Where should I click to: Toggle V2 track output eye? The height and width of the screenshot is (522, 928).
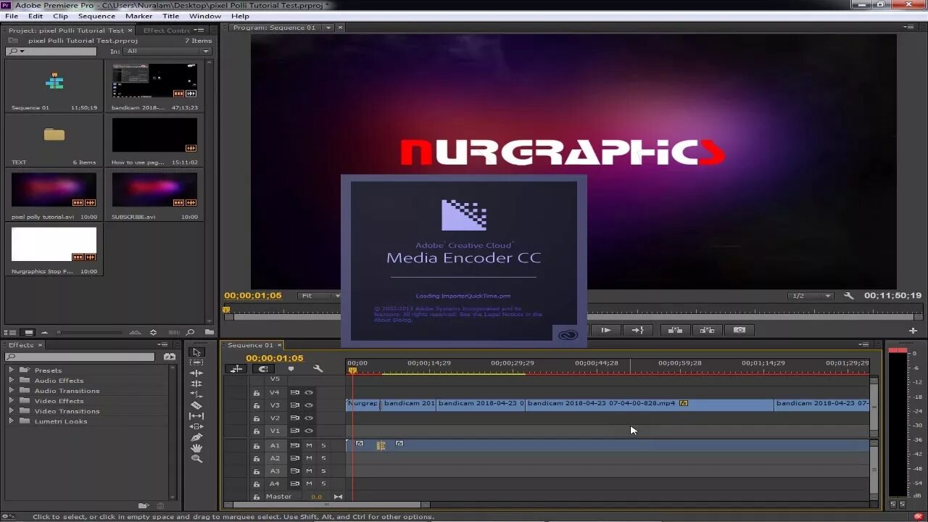pyautogui.click(x=309, y=418)
